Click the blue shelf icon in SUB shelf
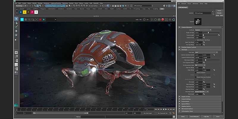Viewport: 238px width, 119px height. (21, 12)
